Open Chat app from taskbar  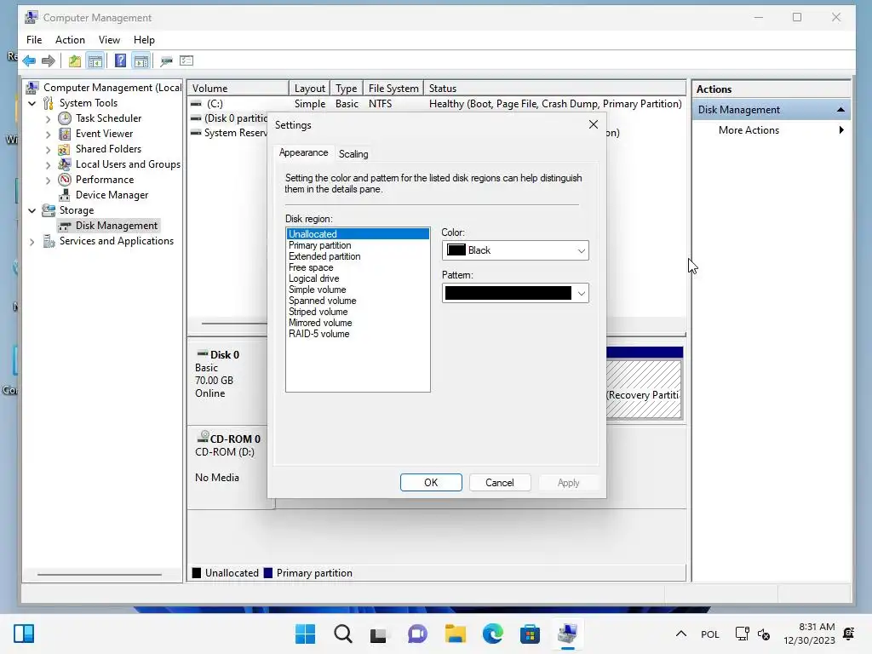click(x=417, y=634)
